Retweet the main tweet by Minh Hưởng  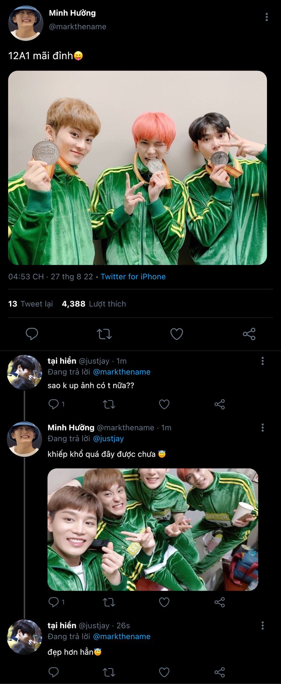pos(104,334)
